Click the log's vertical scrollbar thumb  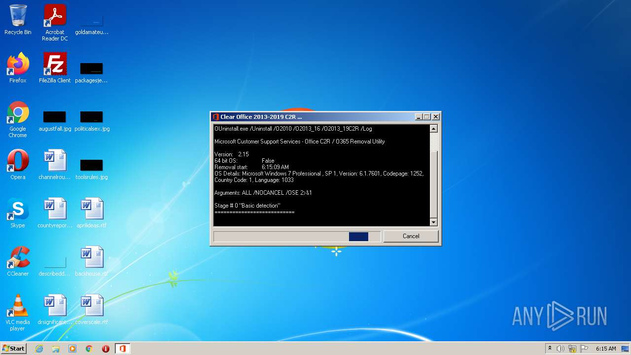click(x=434, y=184)
